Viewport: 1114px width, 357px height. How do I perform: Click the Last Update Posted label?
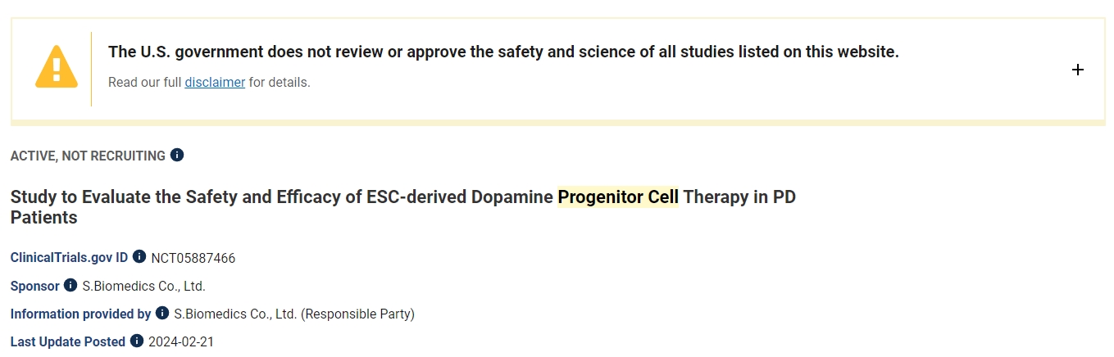(67, 341)
